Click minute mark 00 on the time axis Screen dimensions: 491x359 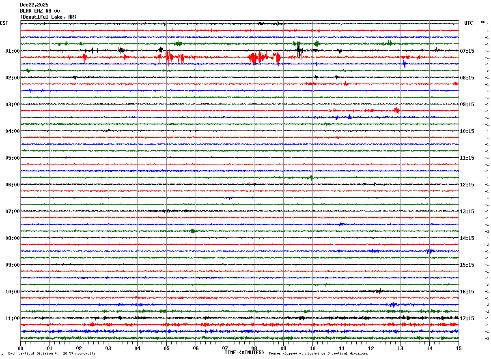click(20, 348)
